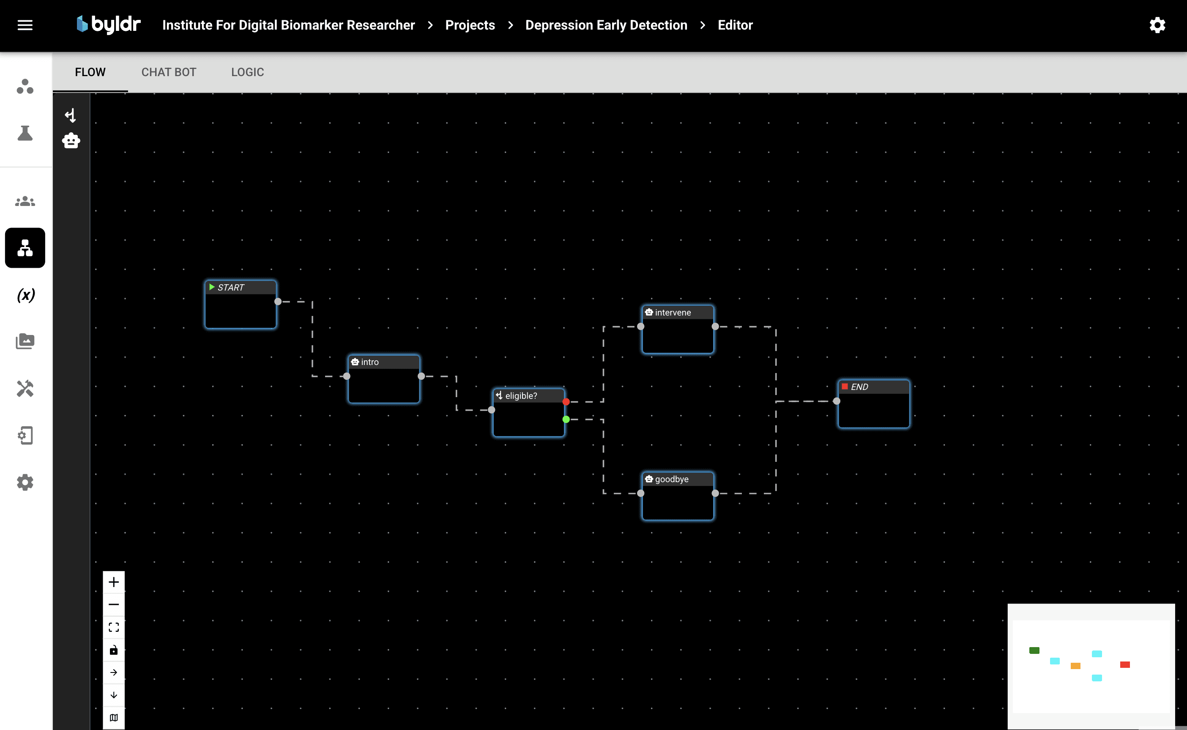Image resolution: width=1187 pixels, height=730 pixels.
Task: Click the intervene node output port
Action: pyautogui.click(x=715, y=327)
